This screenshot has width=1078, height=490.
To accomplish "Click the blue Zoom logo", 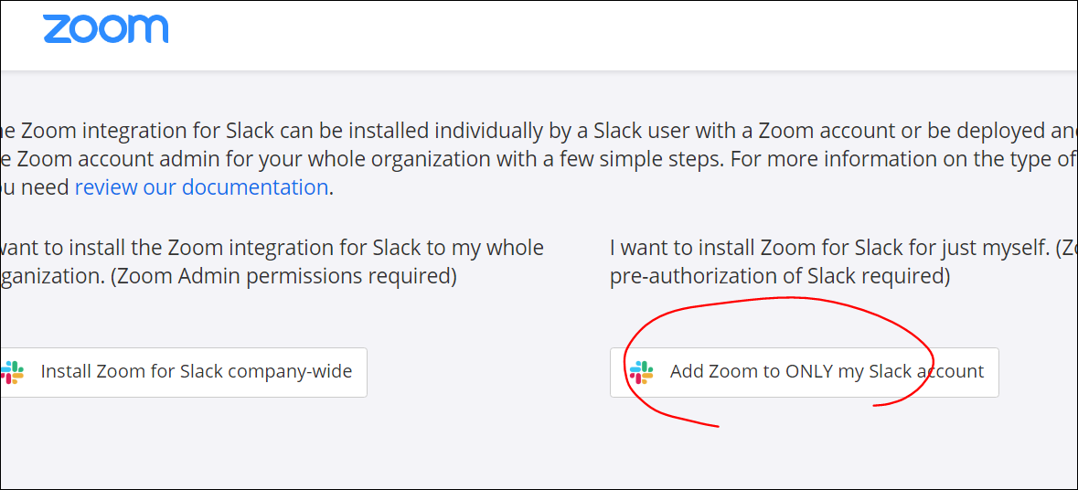I will 105,28.
